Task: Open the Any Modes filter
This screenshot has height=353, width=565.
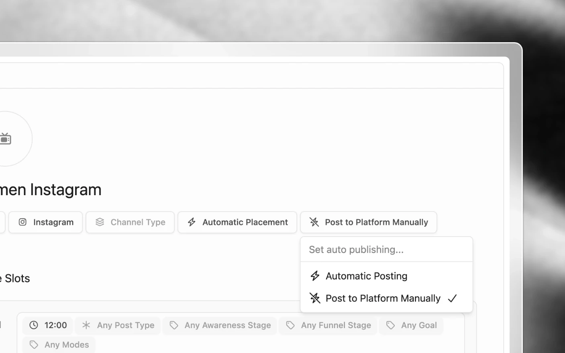Action: [59, 345]
